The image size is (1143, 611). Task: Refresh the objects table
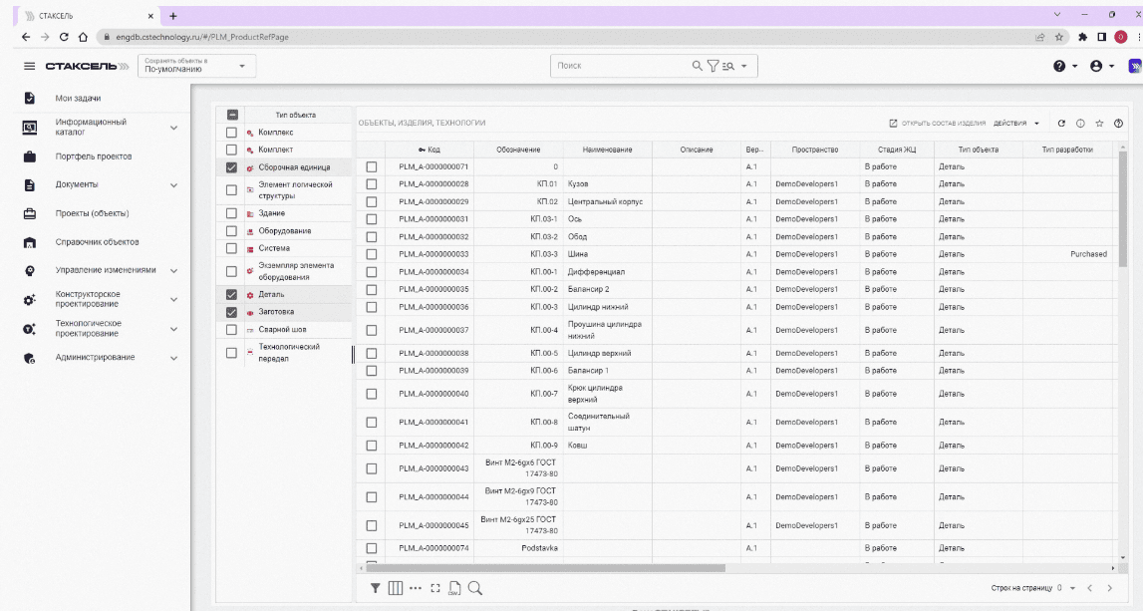coord(1061,124)
